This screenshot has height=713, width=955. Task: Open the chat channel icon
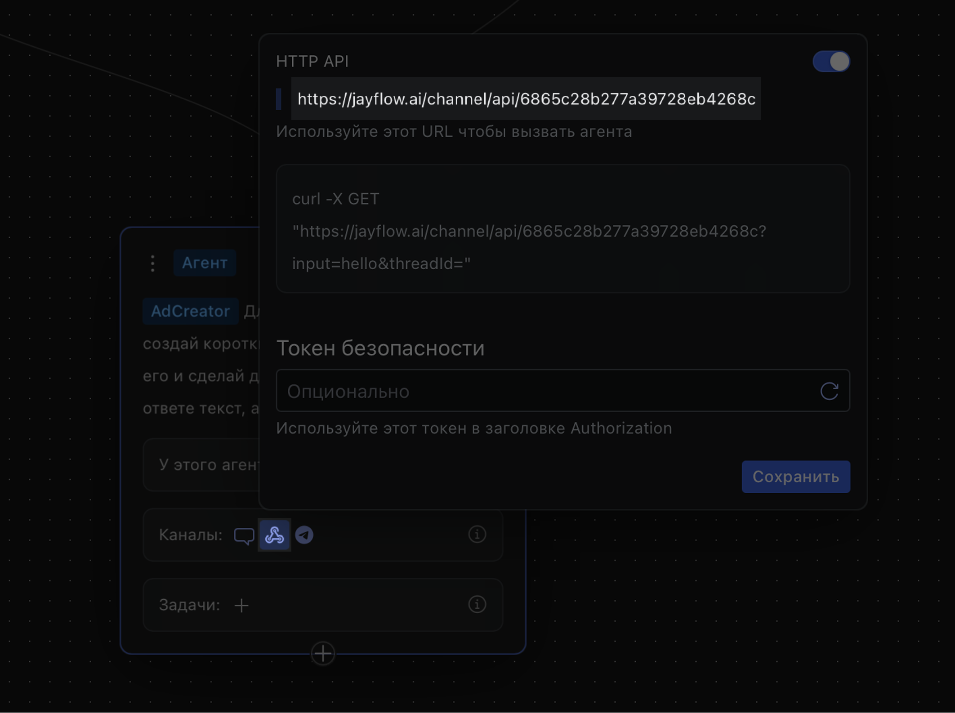(x=244, y=535)
